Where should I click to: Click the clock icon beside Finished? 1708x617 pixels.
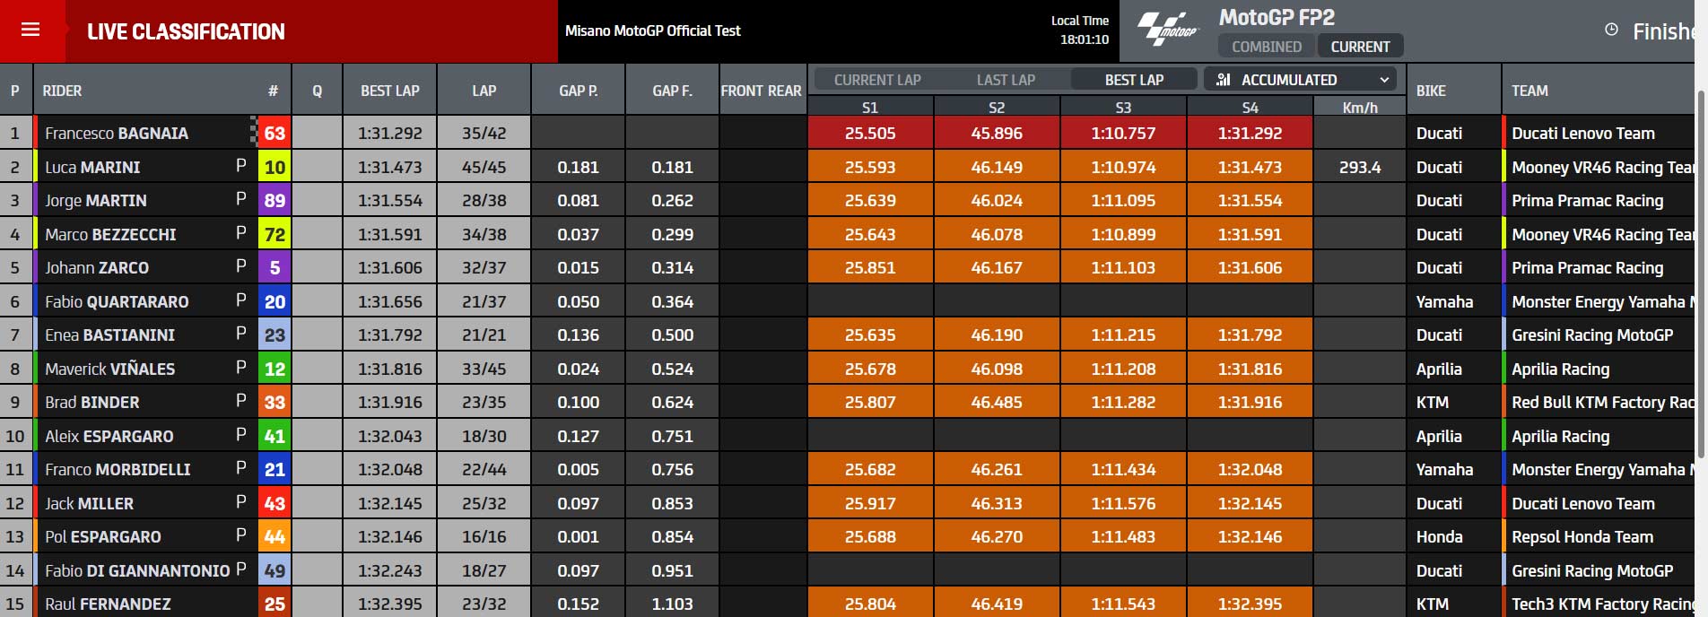tap(1611, 30)
